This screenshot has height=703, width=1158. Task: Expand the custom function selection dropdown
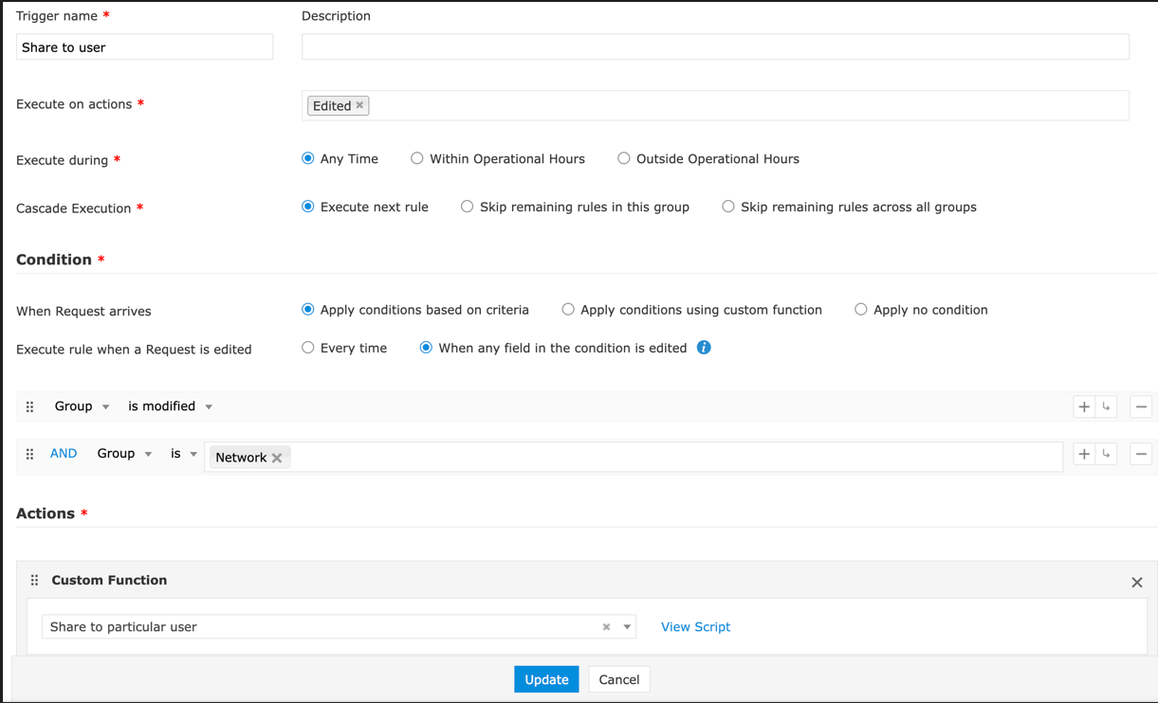(627, 627)
